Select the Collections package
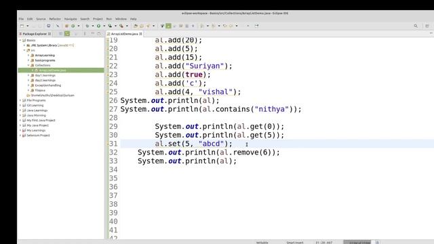 43,65
